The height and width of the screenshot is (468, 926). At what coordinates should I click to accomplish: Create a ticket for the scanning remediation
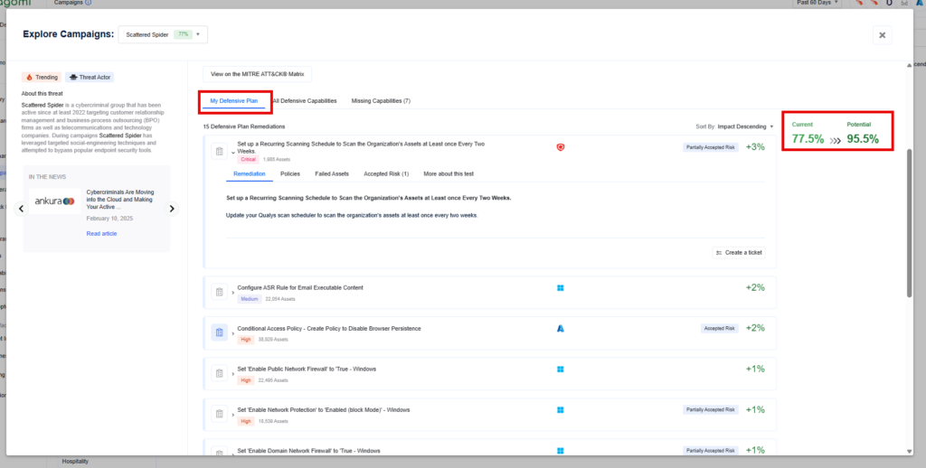click(x=739, y=253)
